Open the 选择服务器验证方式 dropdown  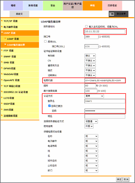pos(91,121)
